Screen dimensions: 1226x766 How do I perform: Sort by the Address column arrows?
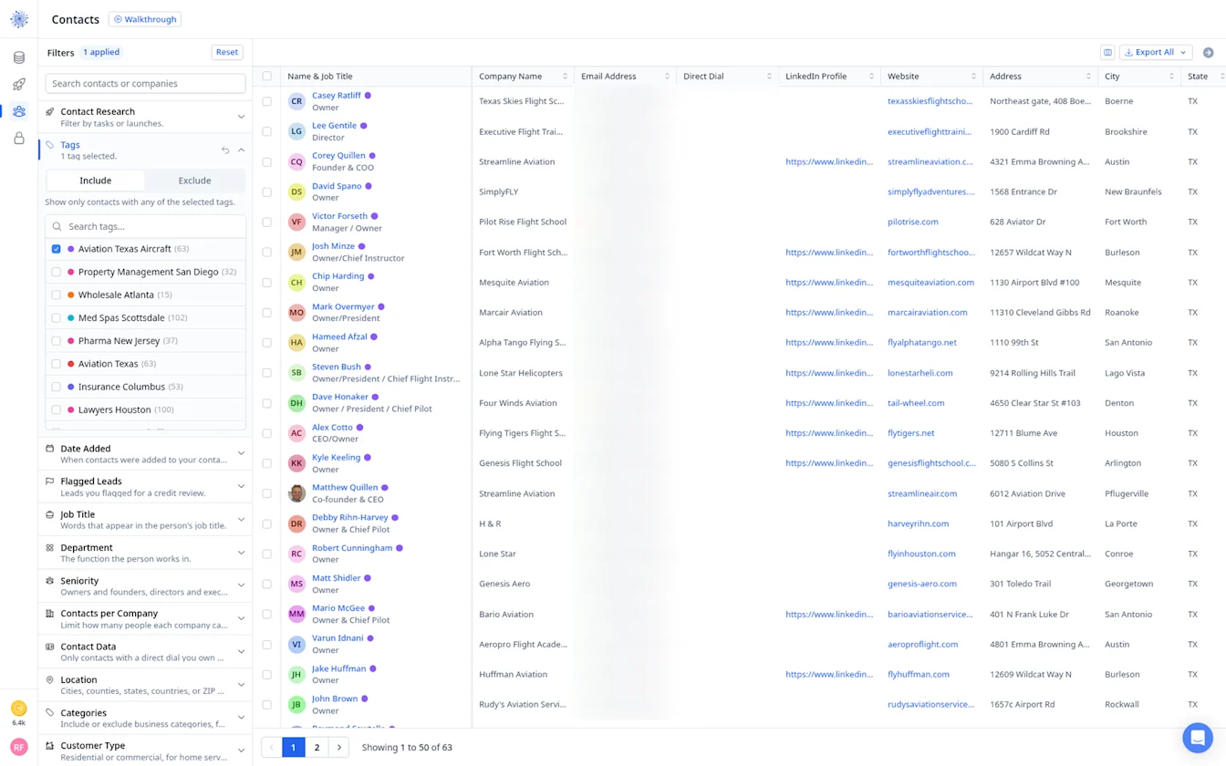pos(1088,77)
